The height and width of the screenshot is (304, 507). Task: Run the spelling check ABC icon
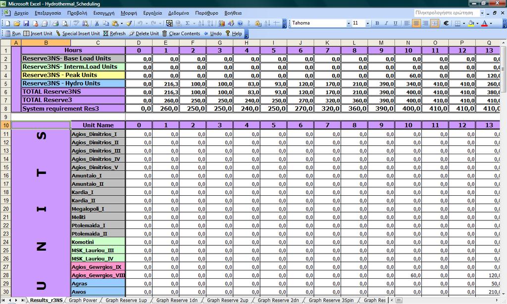pyautogui.click(x=76, y=23)
